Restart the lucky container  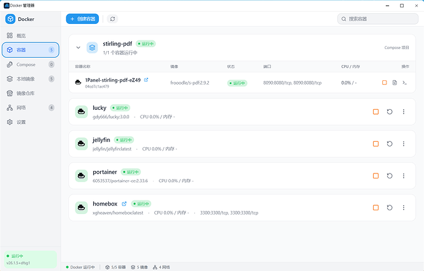[x=390, y=112]
